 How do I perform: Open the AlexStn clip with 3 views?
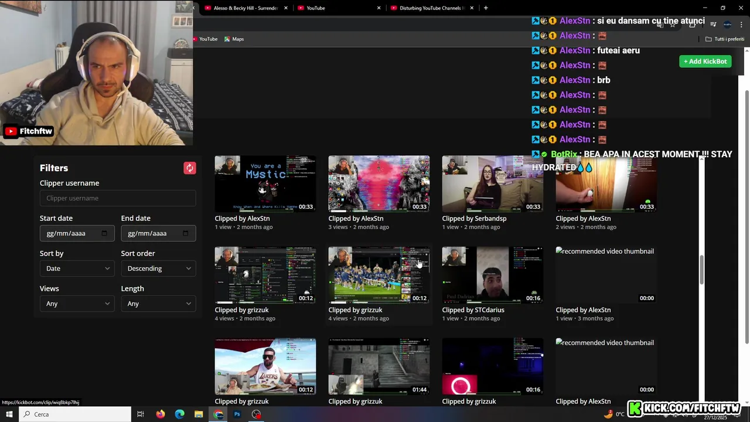click(379, 183)
